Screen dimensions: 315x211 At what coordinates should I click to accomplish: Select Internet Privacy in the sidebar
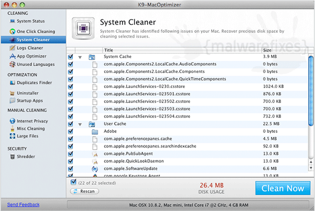pyautogui.click(x=32, y=121)
